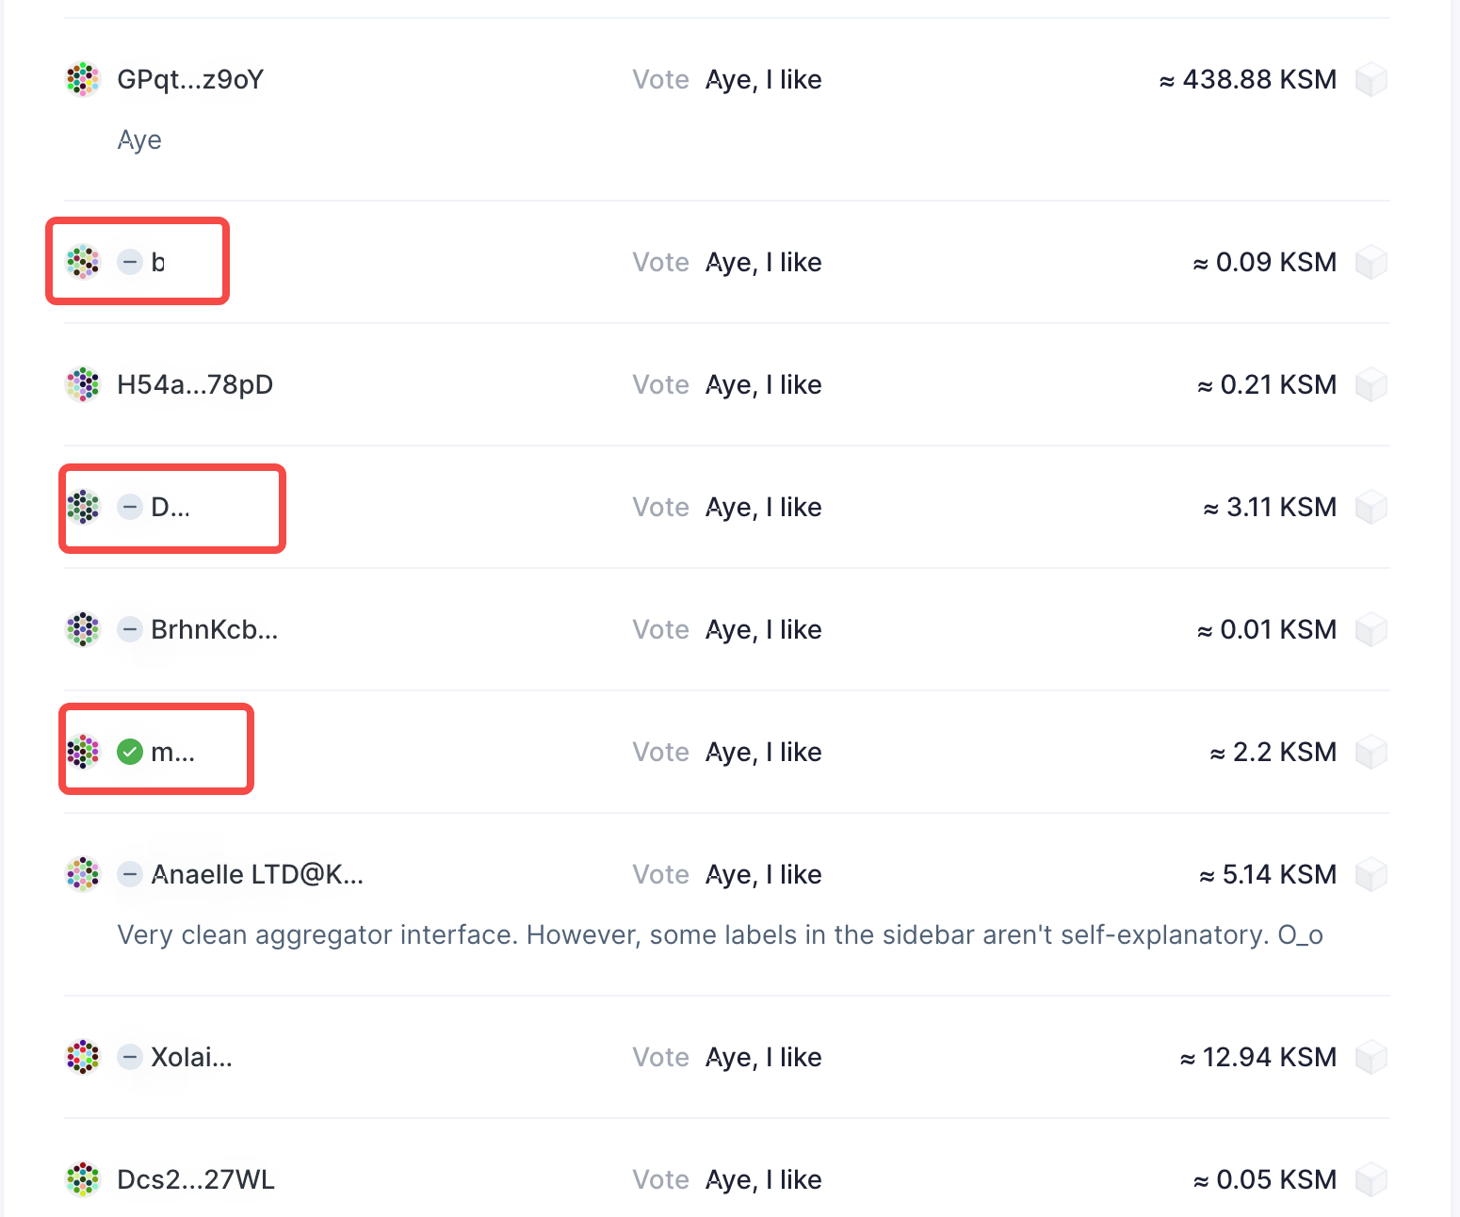Click the Aye vote label for Xolai...

point(763,1057)
